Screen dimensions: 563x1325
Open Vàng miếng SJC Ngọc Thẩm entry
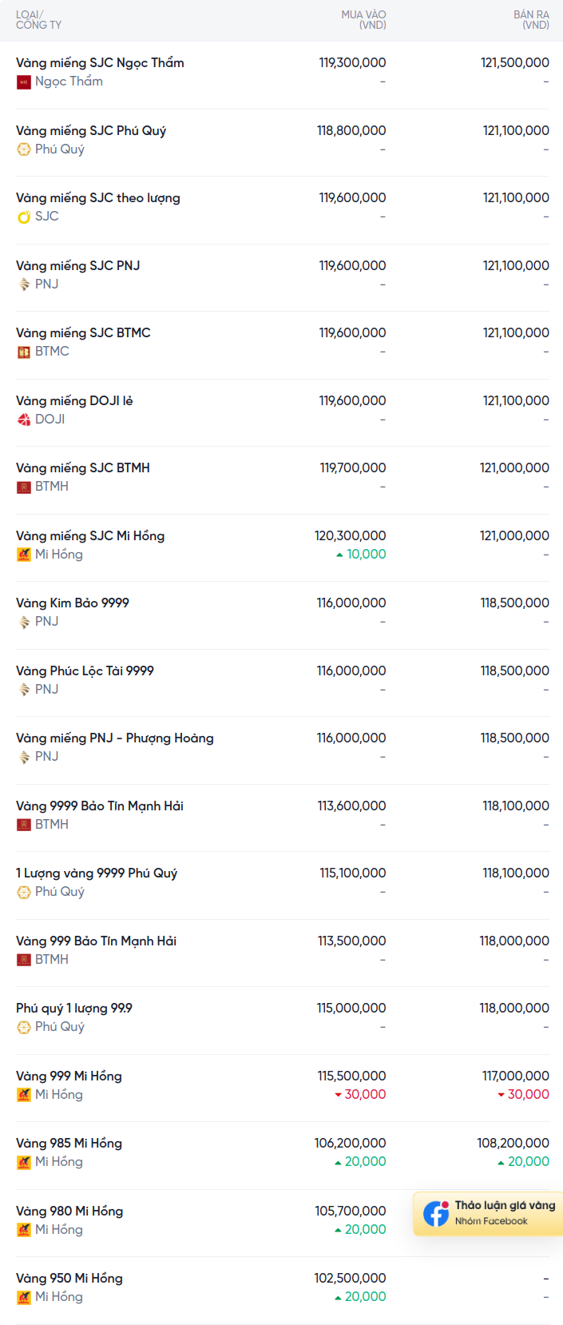(100, 62)
